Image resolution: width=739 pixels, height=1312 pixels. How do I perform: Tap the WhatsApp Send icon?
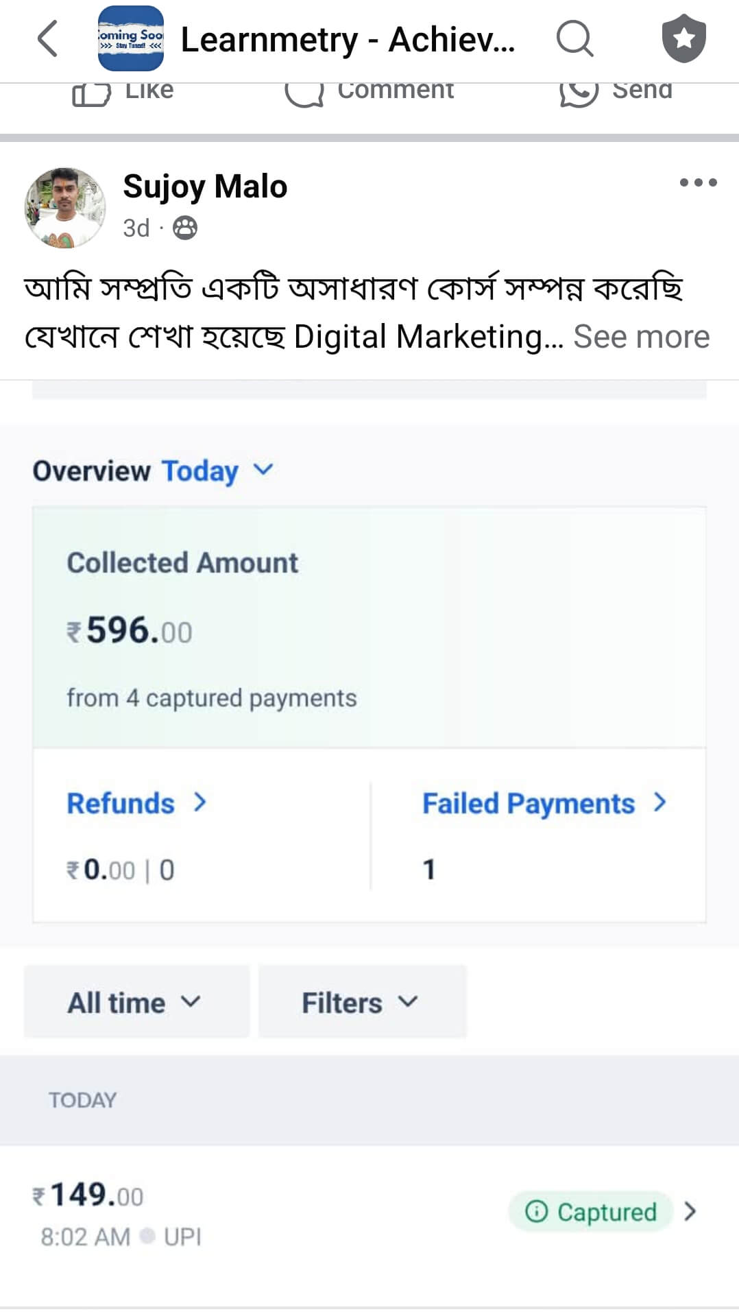579,93
